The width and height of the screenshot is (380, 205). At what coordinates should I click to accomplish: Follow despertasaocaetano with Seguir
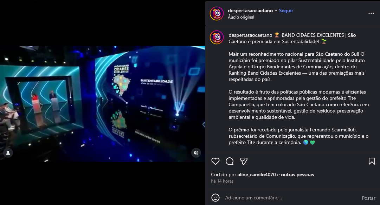(x=286, y=11)
